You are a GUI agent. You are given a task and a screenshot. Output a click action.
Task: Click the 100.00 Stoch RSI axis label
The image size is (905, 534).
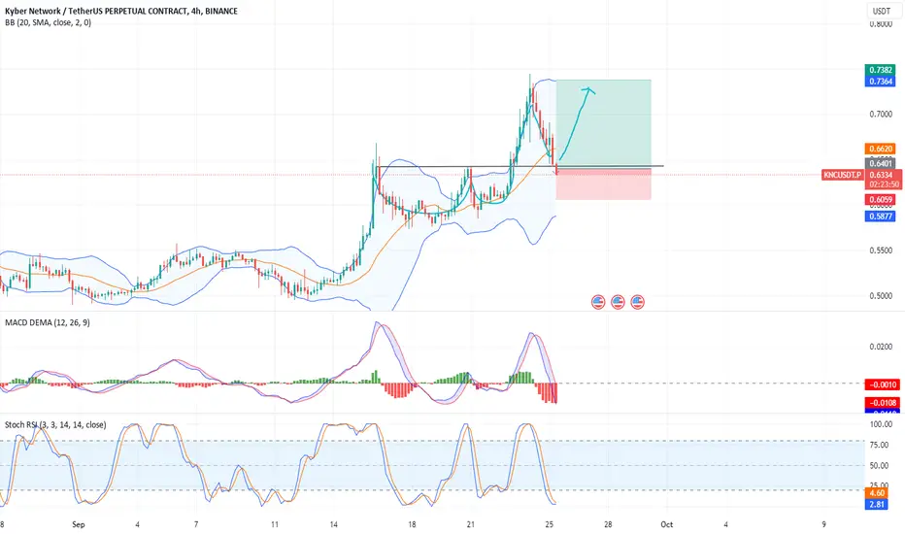tap(881, 424)
